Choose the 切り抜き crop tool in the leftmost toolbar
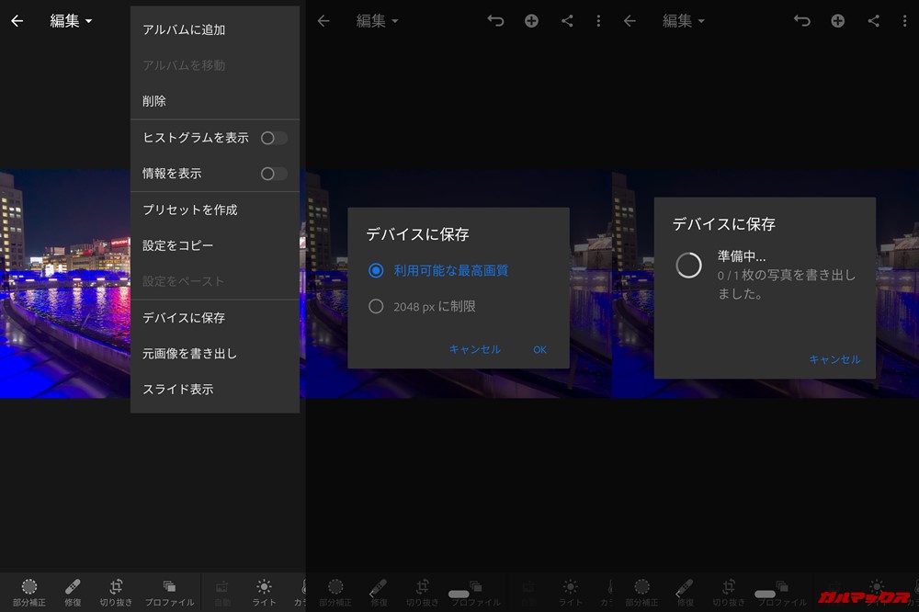919x612 pixels. 116,593
